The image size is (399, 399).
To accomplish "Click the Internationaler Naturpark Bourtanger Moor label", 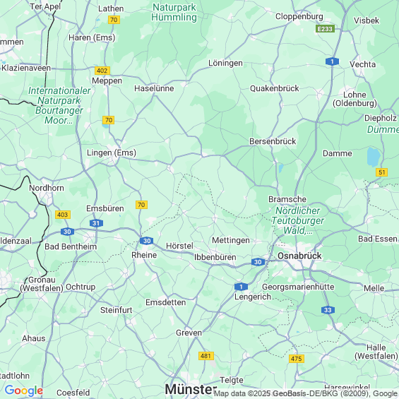I will click(x=59, y=105).
